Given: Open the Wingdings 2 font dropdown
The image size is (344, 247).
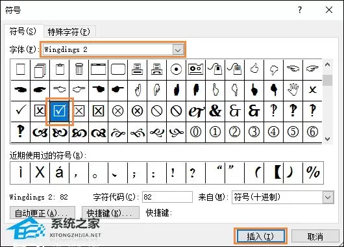Looking at the screenshot, I should 178,50.
